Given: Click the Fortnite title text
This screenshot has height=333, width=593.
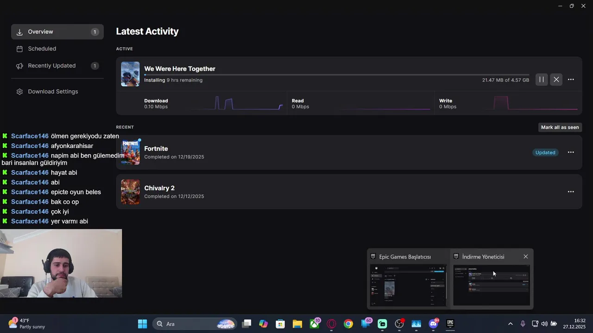Looking at the screenshot, I should coord(156,148).
